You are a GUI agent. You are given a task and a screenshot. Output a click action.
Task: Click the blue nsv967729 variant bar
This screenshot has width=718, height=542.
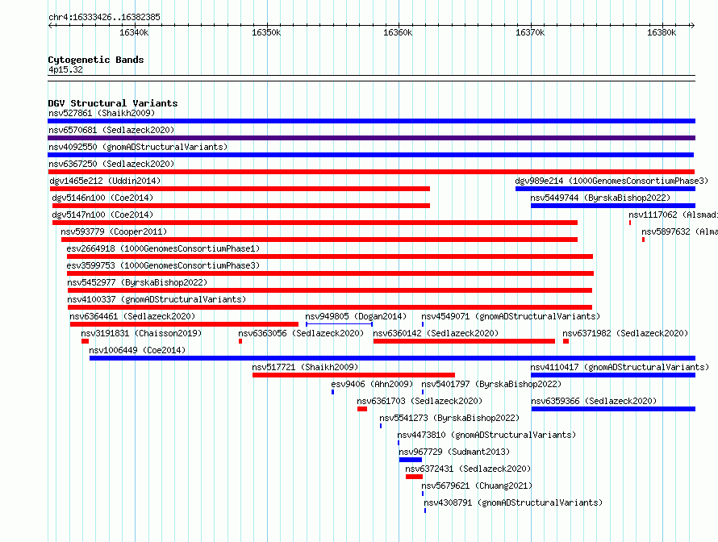[411, 460]
